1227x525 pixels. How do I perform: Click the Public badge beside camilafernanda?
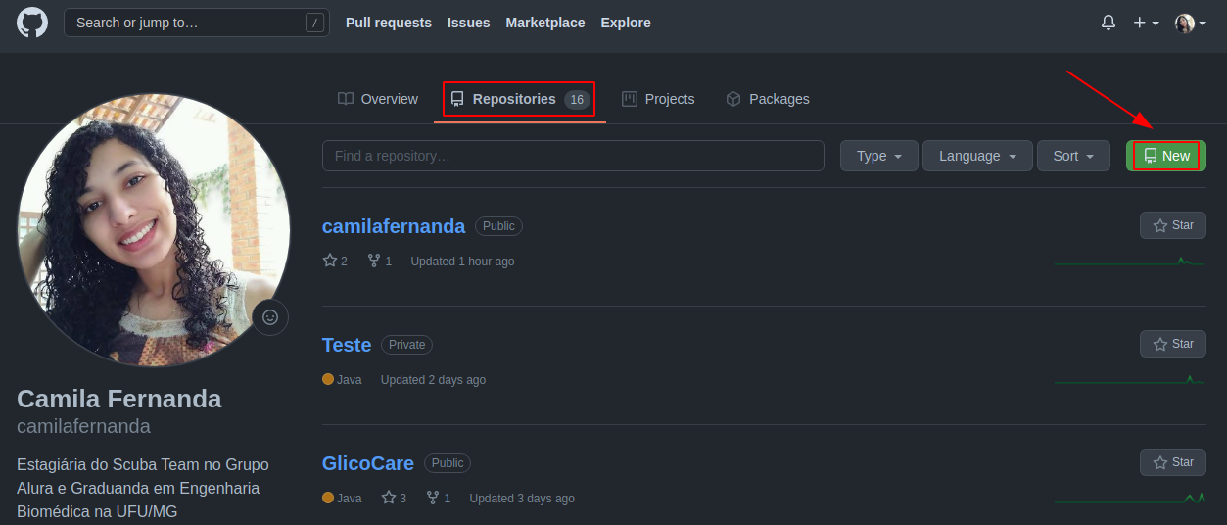pyautogui.click(x=498, y=226)
